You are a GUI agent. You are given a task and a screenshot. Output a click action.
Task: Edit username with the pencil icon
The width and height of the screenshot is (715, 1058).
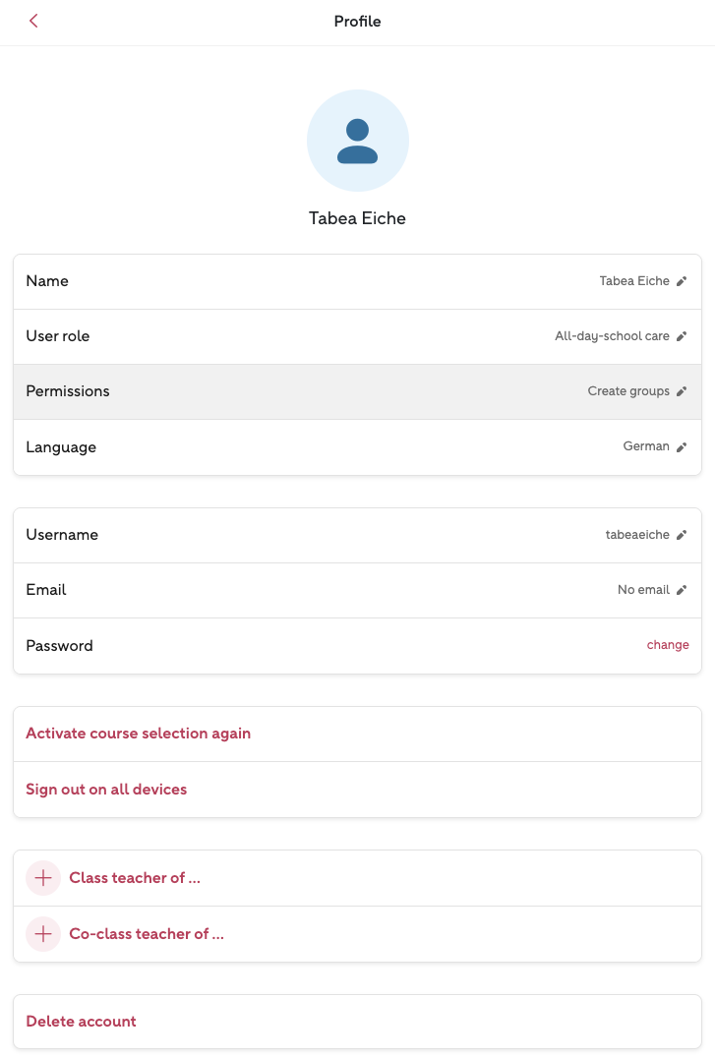click(682, 535)
